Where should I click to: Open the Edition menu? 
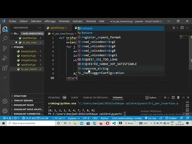(x=24, y=21)
